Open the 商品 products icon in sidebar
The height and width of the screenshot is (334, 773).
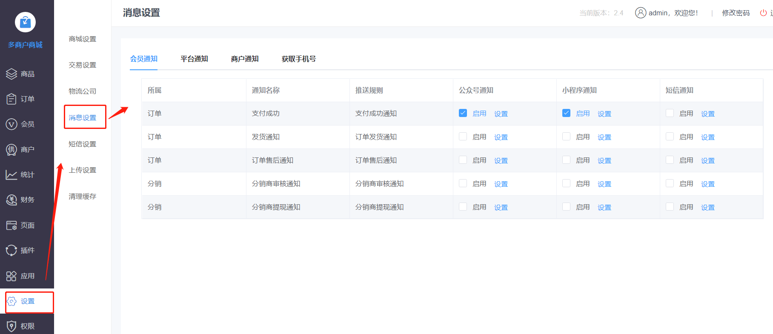[11, 74]
